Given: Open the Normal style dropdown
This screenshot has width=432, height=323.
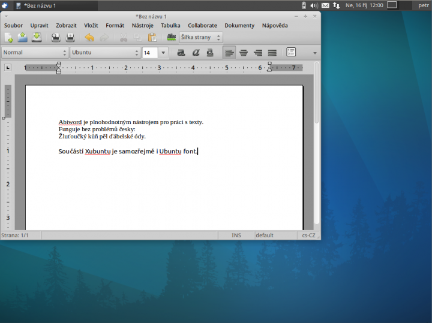Looking at the screenshot, I should point(35,52).
